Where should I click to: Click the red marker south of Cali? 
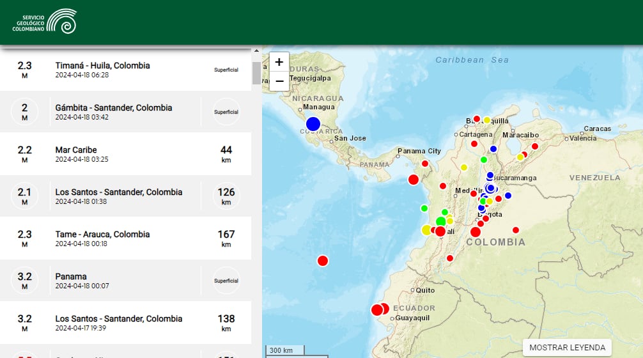(x=450, y=258)
